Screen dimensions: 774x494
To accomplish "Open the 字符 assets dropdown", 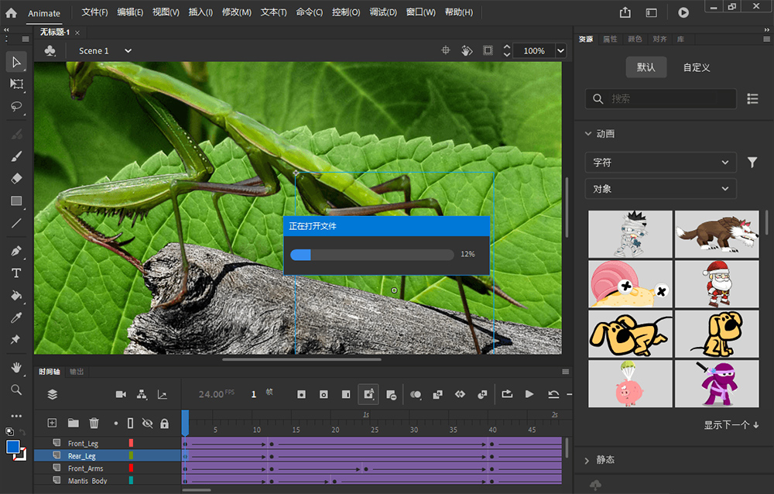I will [x=660, y=163].
